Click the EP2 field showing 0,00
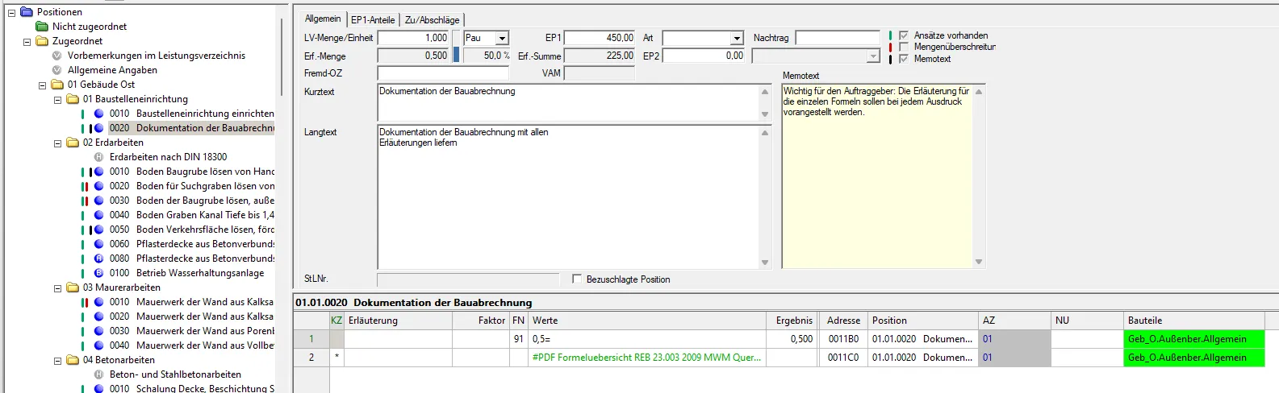The height and width of the screenshot is (393, 1279). click(x=704, y=56)
